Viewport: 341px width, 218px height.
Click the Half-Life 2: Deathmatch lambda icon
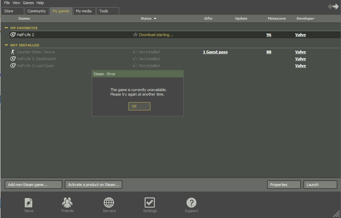click(13, 58)
